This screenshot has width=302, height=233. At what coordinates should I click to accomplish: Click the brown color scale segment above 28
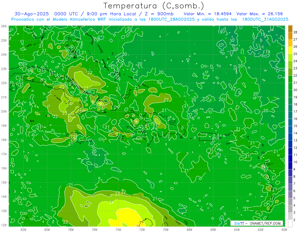(x=290, y=28)
